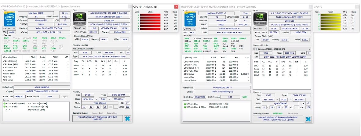The height and width of the screenshot is (136, 361).
Task: Click the 'Uncore Status' row showing 2993.0 MHz
Action: pyautogui.click(x=216, y=80)
